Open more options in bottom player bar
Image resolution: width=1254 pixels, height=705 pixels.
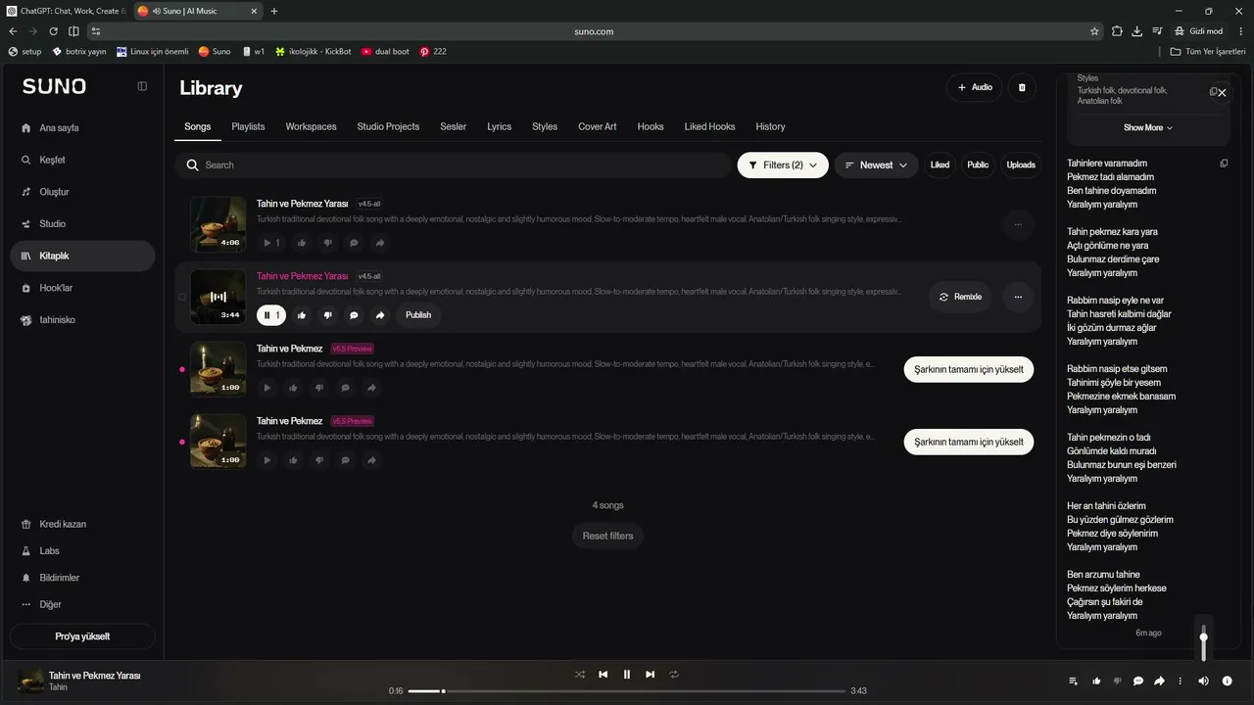click(x=1180, y=681)
